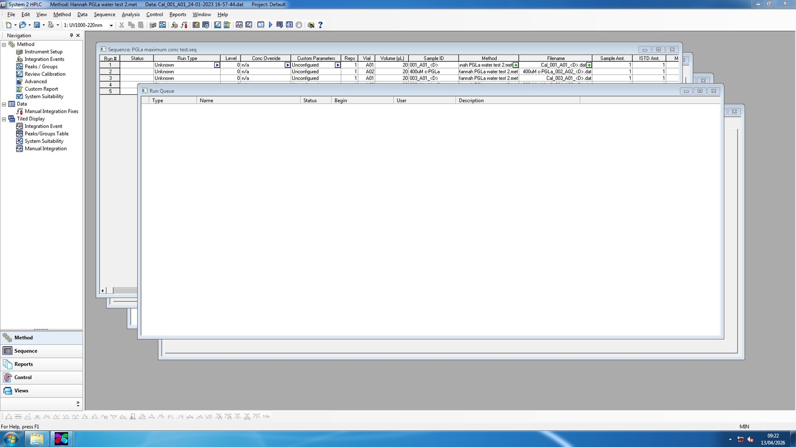
Task: Click the sequence table's left scroll arrow
Action: click(103, 291)
